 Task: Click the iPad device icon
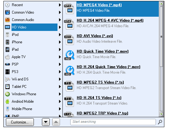[x=7, y=49]
